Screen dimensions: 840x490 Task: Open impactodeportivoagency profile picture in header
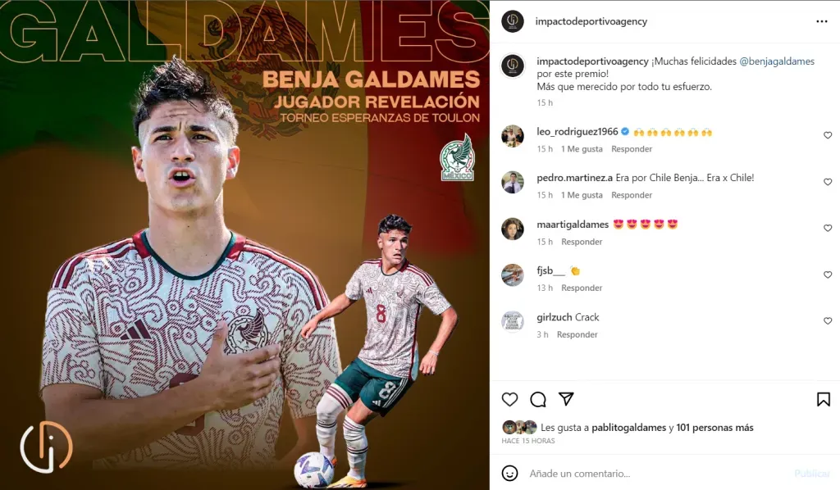point(512,21)
